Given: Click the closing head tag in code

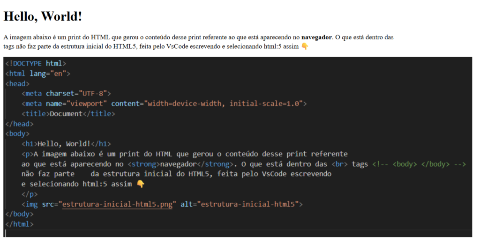Looking at the screenshot, I should pos(19,124).
